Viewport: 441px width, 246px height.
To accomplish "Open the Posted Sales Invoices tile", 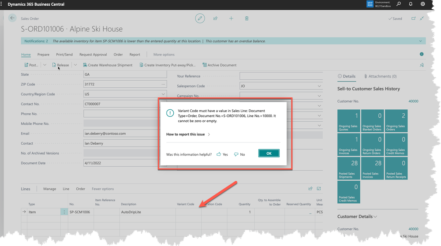I will coord(372,168).
